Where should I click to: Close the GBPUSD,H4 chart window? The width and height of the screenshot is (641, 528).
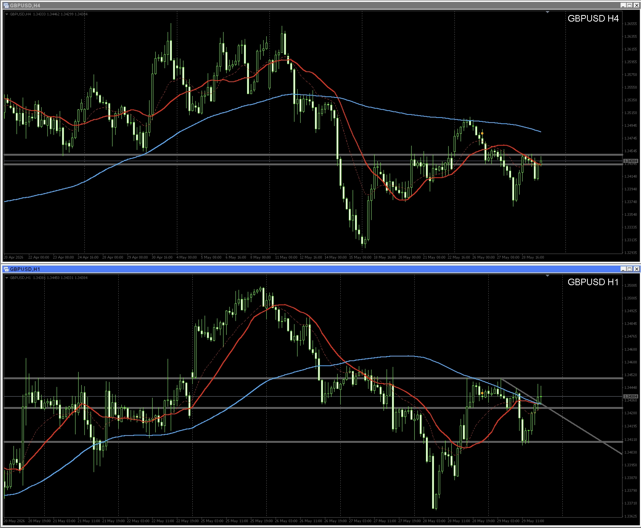tap(636, 5)
